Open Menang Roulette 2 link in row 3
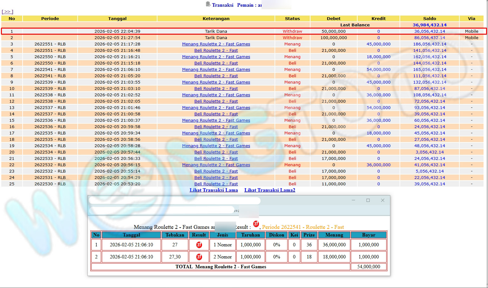488x288 pixels. coord(216,44)
